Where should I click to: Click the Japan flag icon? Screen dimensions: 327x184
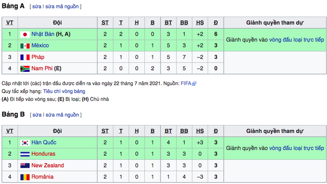[x=25, y=34]
